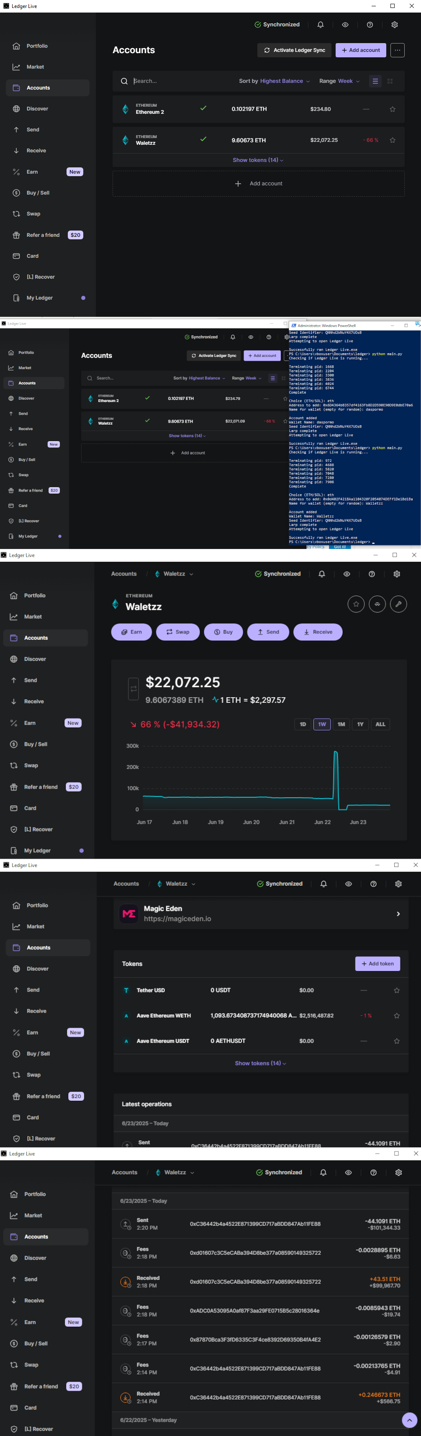
Task: Toggle the eye icon in the larger Accounts list window
Action: pyautogui.click(x=345, y=25)
